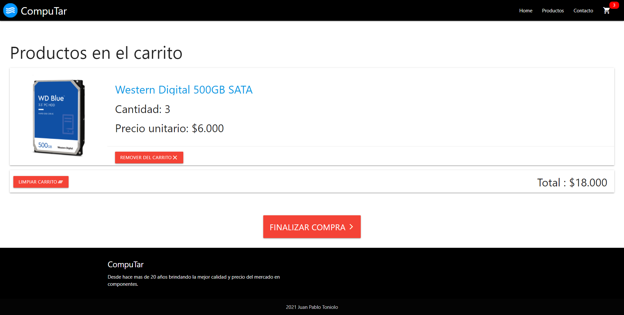Open the shopping cart icon in navbar
Viewport: 624px width, 315px height.
pyautogui.click(x=606, y=11)
